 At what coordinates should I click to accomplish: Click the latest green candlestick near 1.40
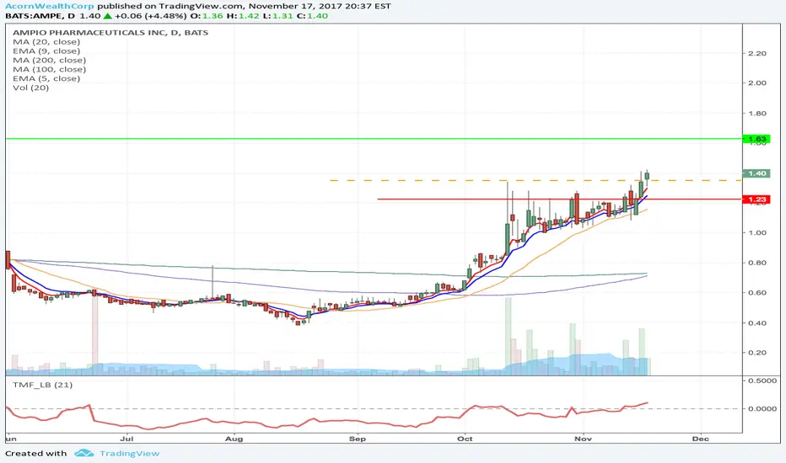pyautogui.click(x=647, y=176)
